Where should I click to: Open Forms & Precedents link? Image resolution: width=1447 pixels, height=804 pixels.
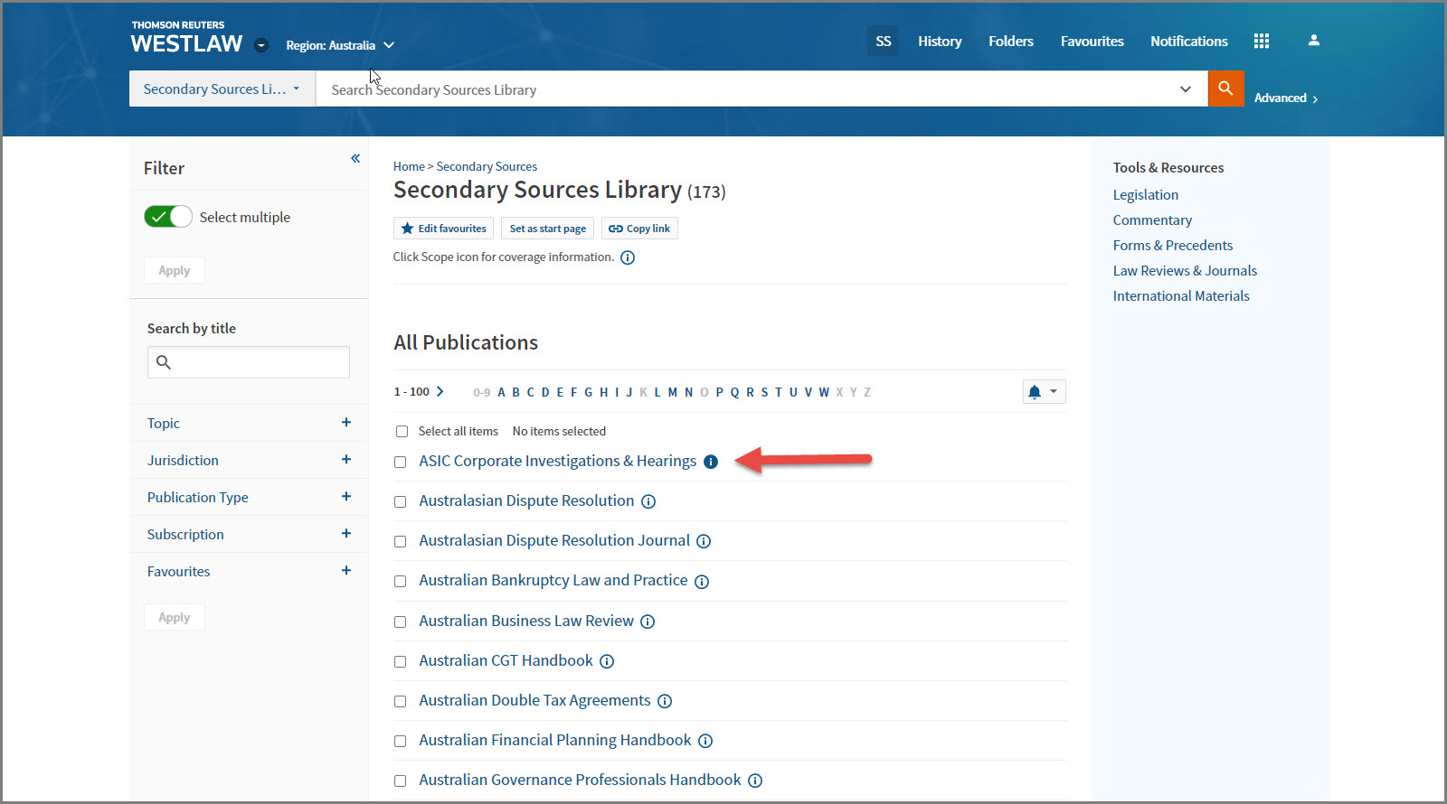pyautogui.click(x=1173, y=245)
